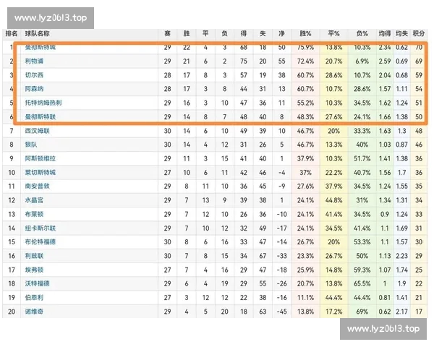
Task: Open the 阿斯顿维拉 team link
Action: [40, 158]
